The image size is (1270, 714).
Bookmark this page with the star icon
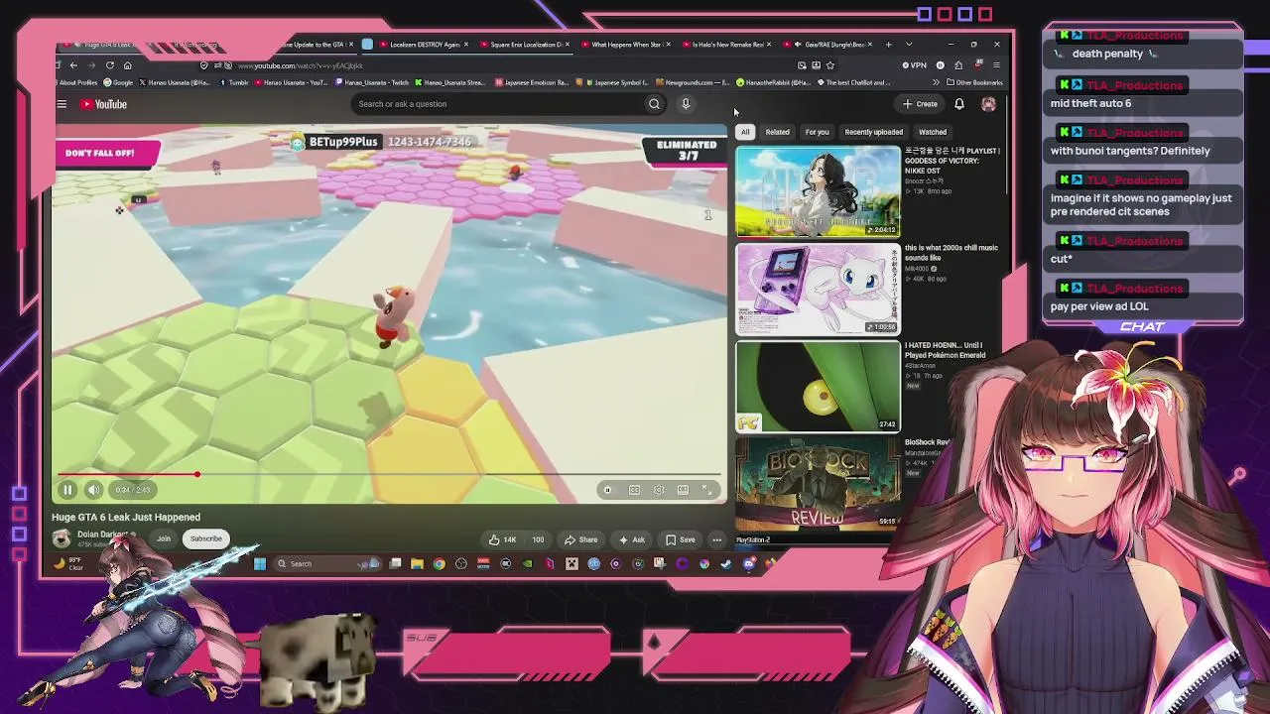830,65
